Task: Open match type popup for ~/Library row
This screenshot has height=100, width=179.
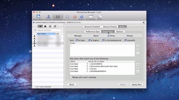Action: tap(87, 69)
